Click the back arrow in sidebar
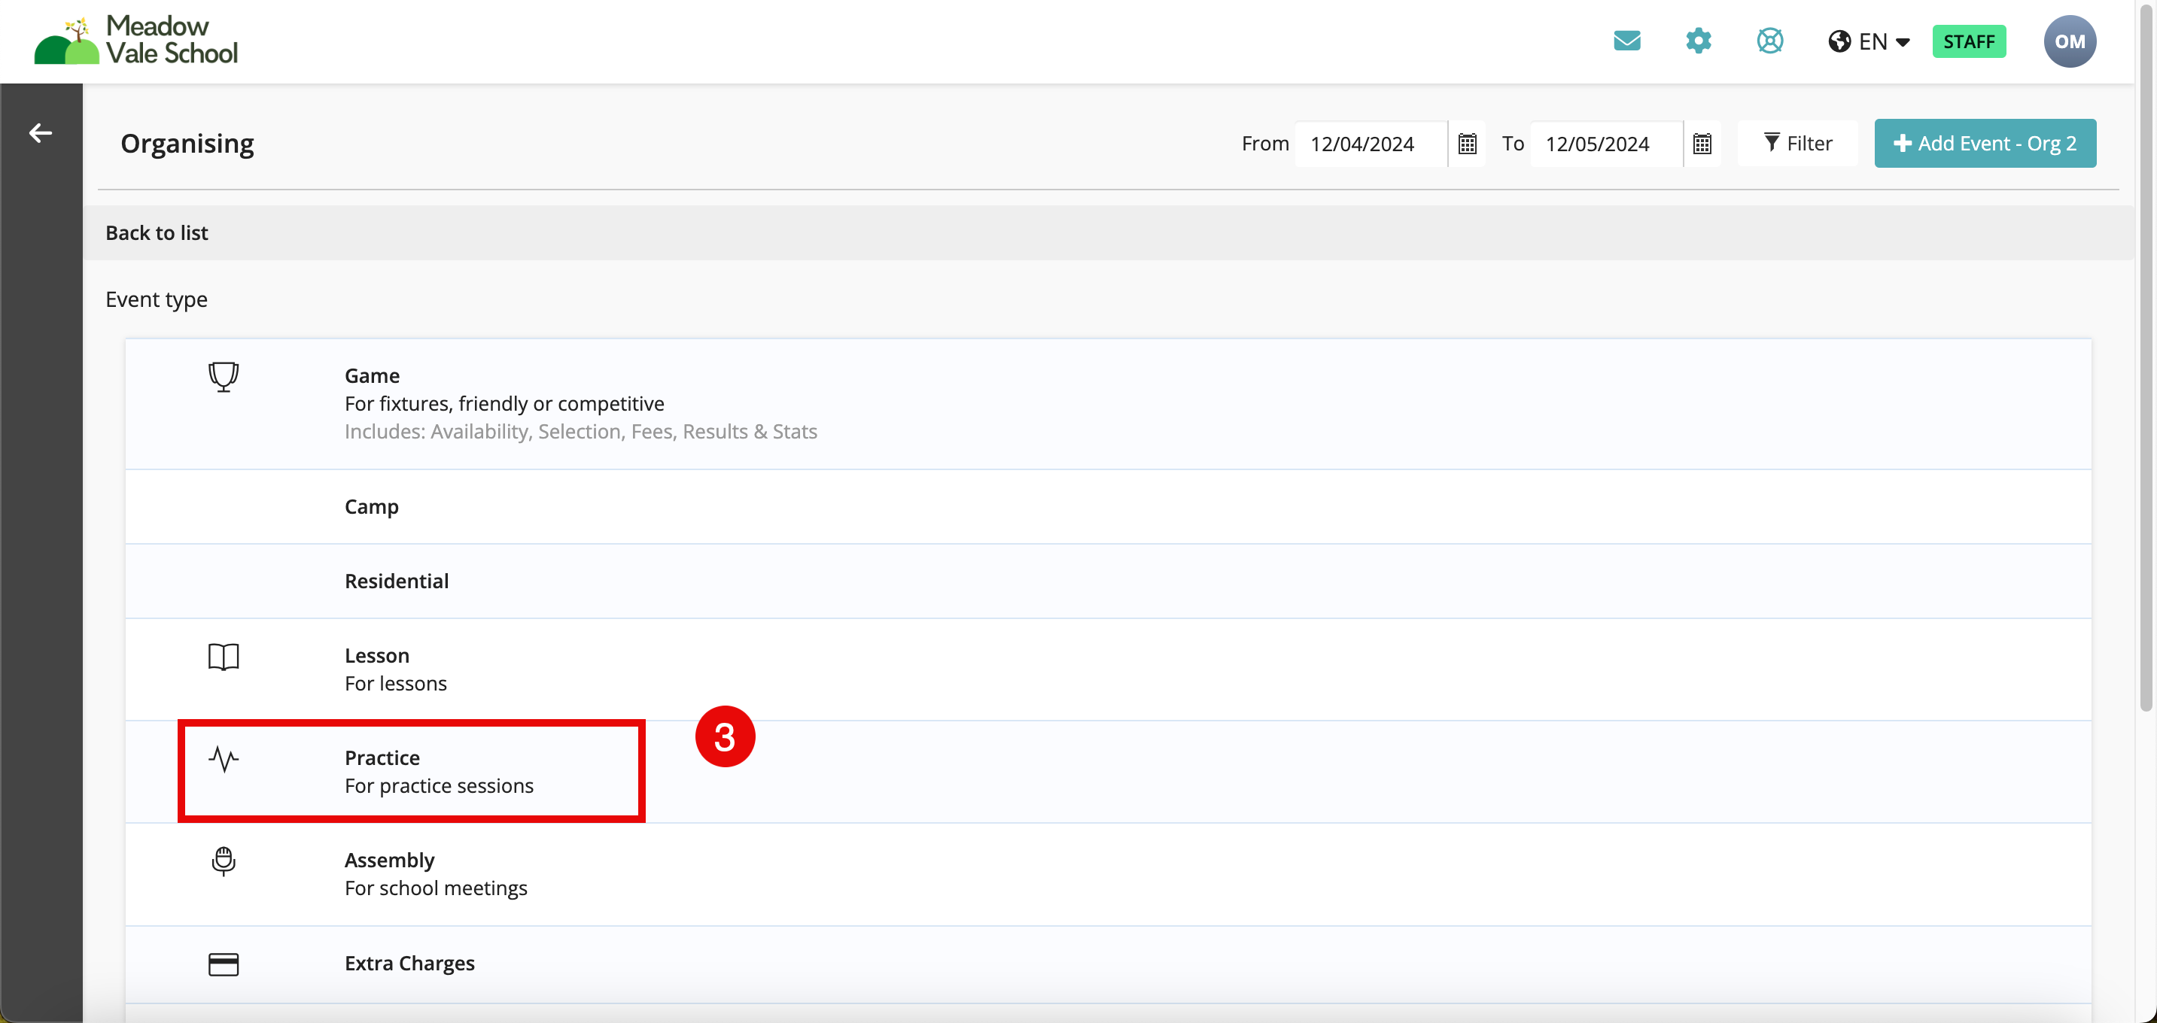The image size is (2157, 1023). coord(40,132)
